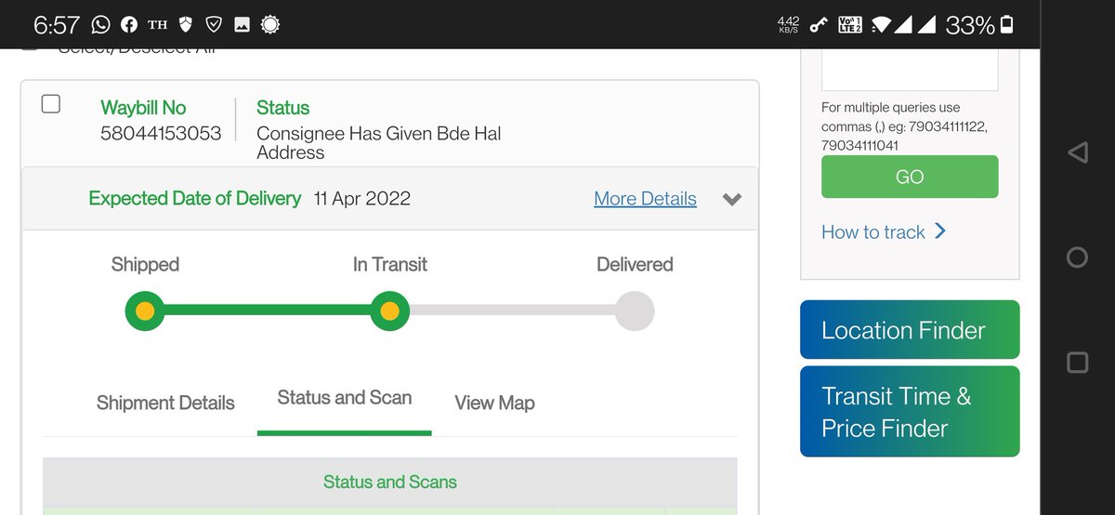Tap the Android home navigation button
Viewport: 1115px width, 515px height.
(1077, 257)
